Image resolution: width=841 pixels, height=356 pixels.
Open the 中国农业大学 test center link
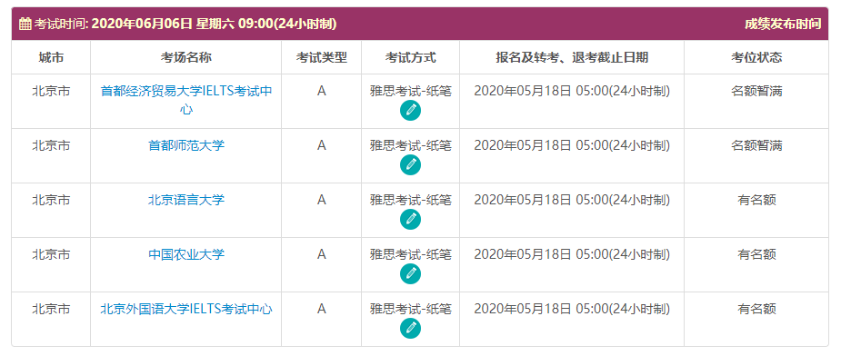186,254
